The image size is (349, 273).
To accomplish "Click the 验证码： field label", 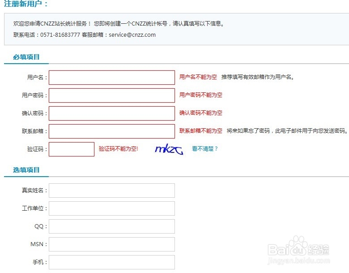I will pos(37,149).
